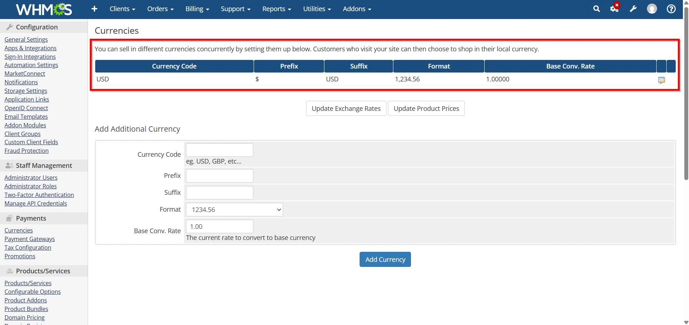Open Client Groups link
Image resolution: width=689 pixels, height=325 pixels.
click(22, 134)
